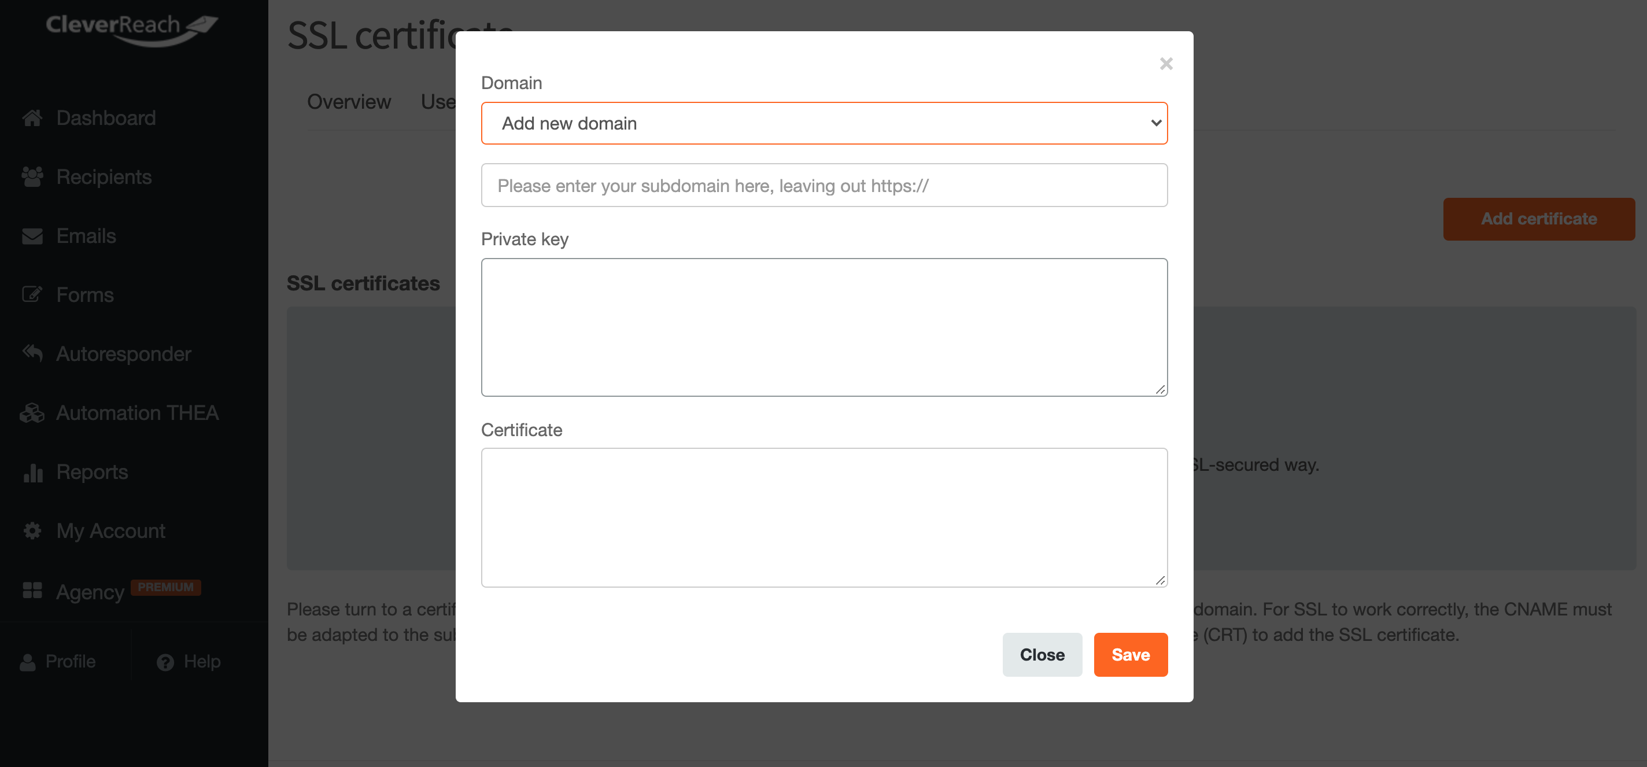
Task: Click the Add certificate button
Action: coord(1539,219)
